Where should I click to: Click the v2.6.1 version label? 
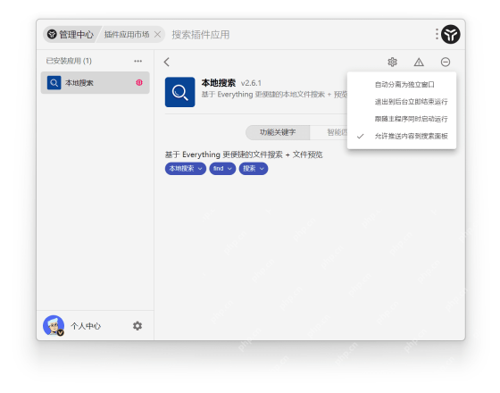(251, 83)
